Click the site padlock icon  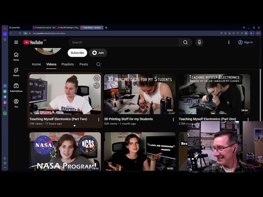click(x=30, y=33)
